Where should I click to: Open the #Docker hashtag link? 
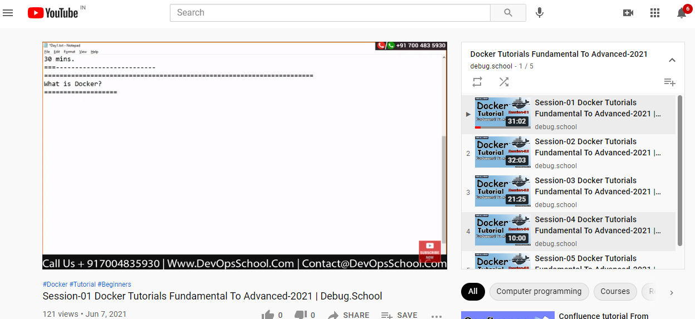[55, 284]
